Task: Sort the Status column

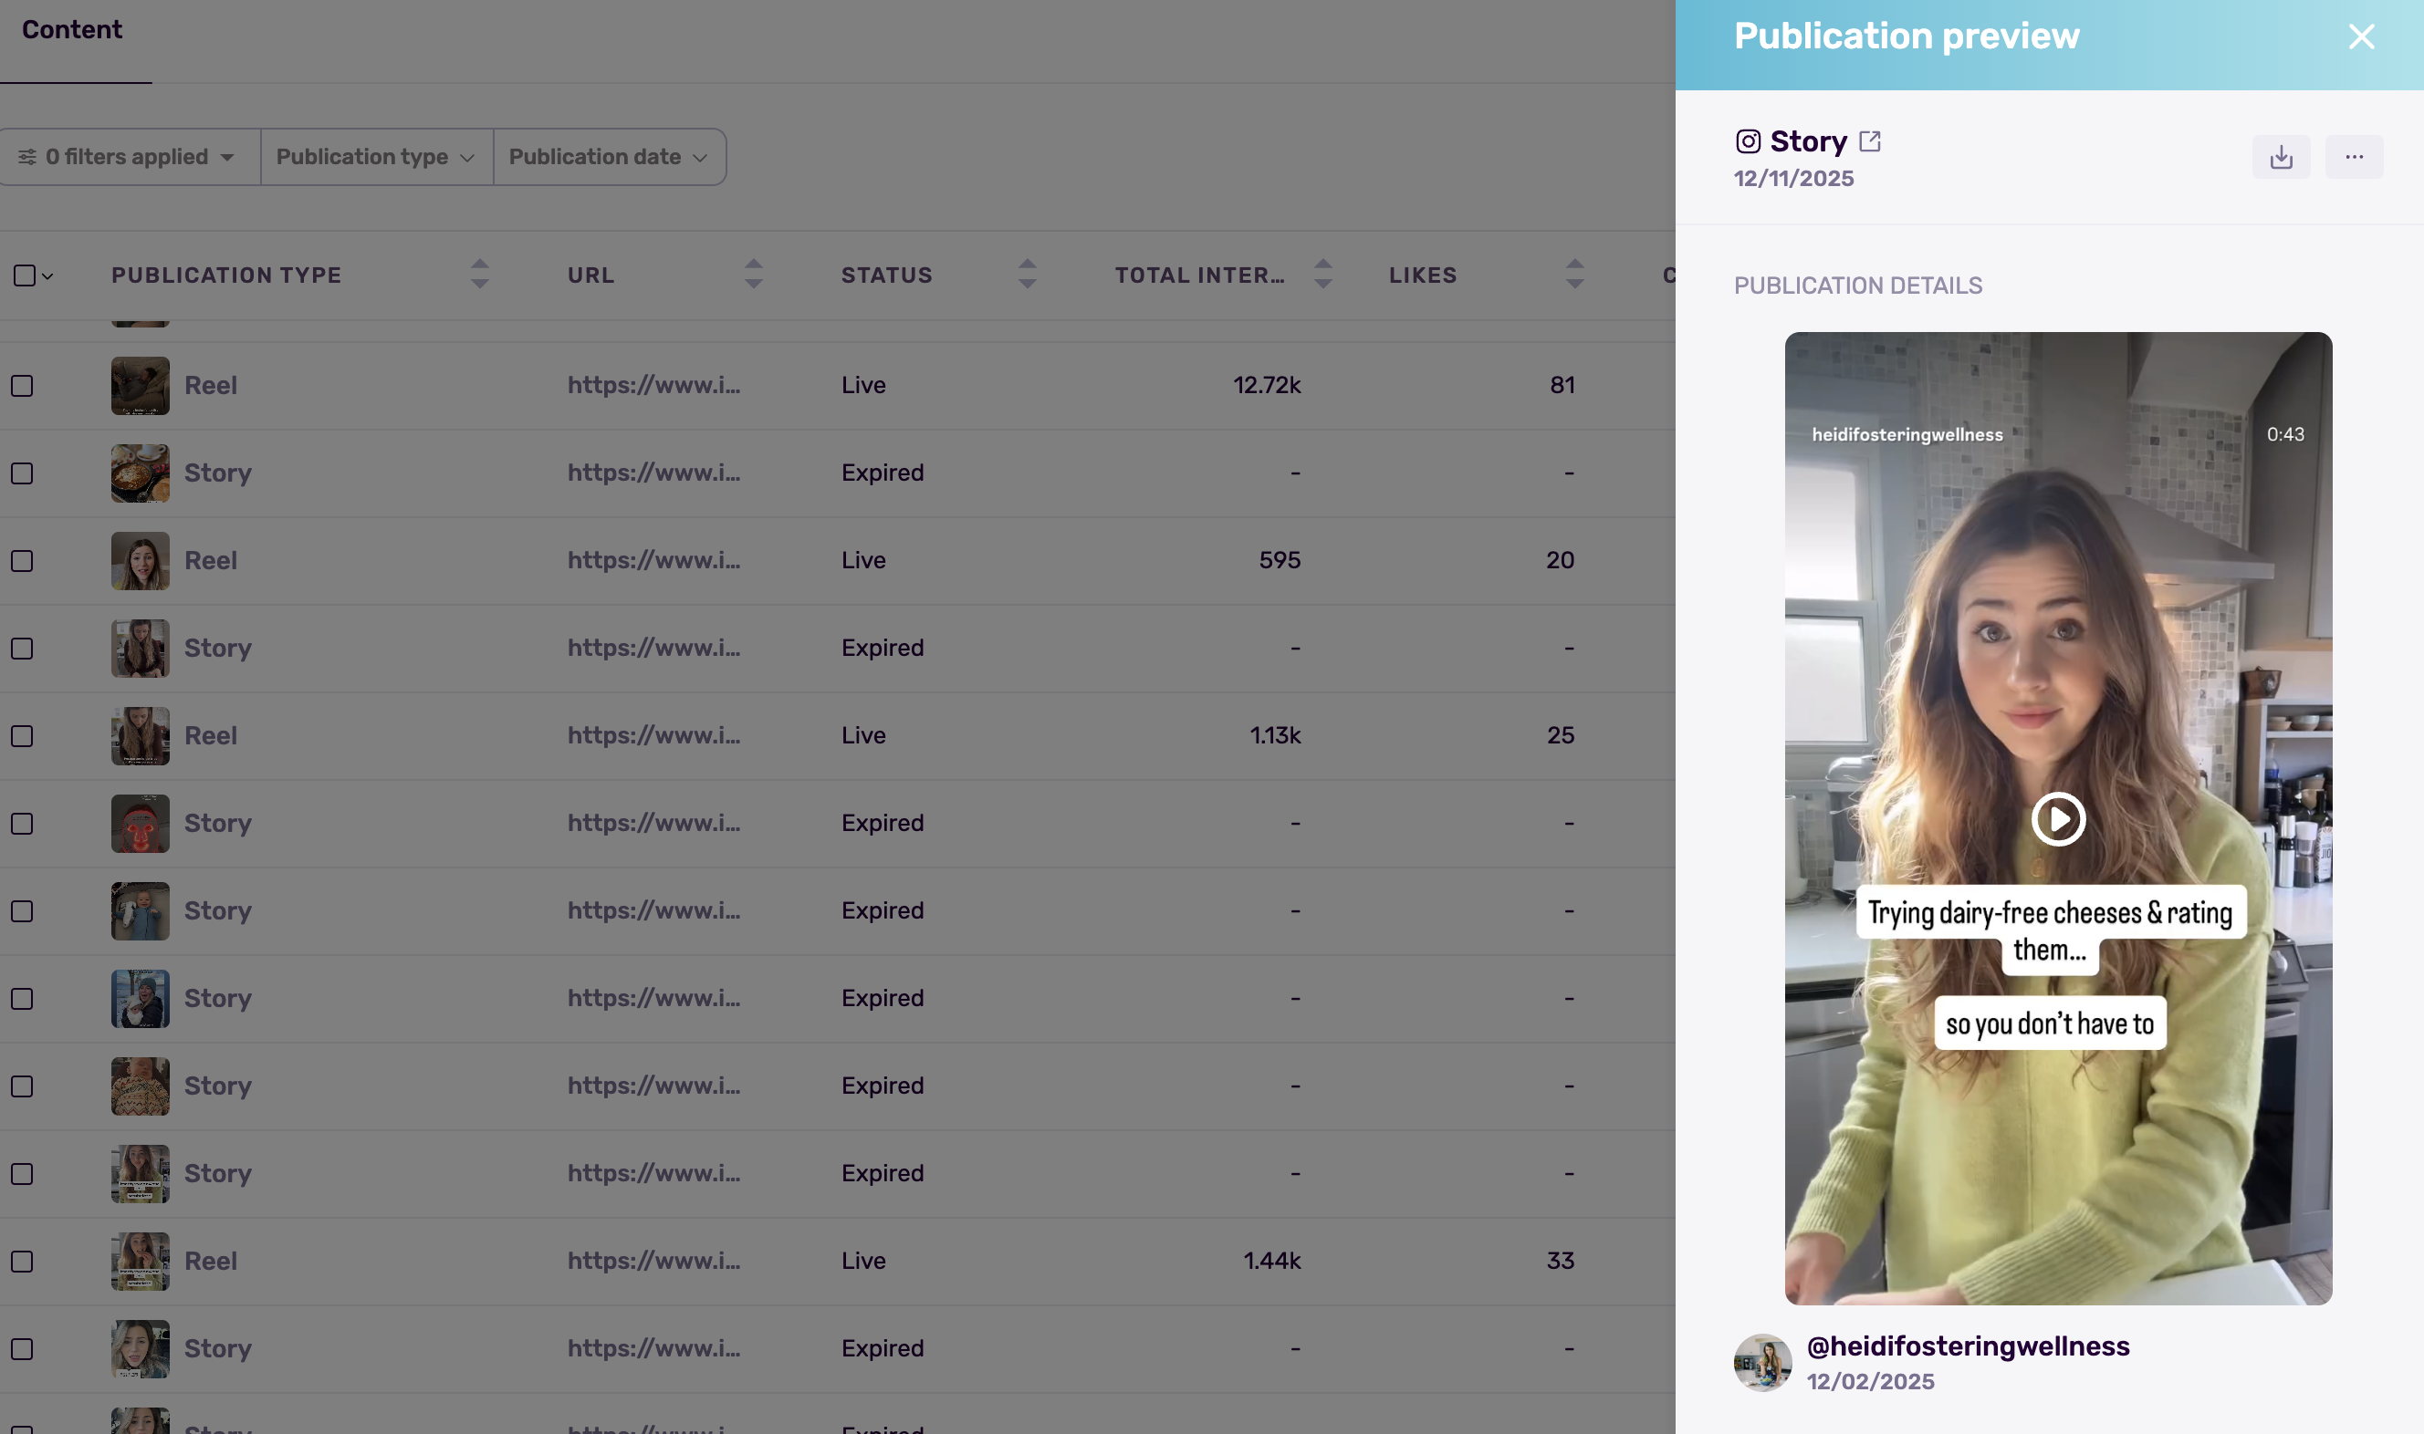Action: (1028, 275)
